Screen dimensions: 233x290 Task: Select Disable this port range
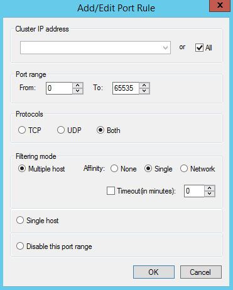tap(20, 246)
